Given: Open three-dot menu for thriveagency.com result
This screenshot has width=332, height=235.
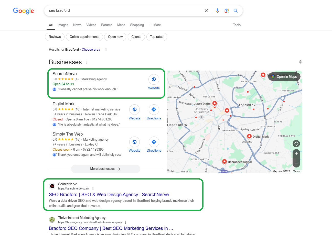Looking at the screenshot, I should click(125, 222).
